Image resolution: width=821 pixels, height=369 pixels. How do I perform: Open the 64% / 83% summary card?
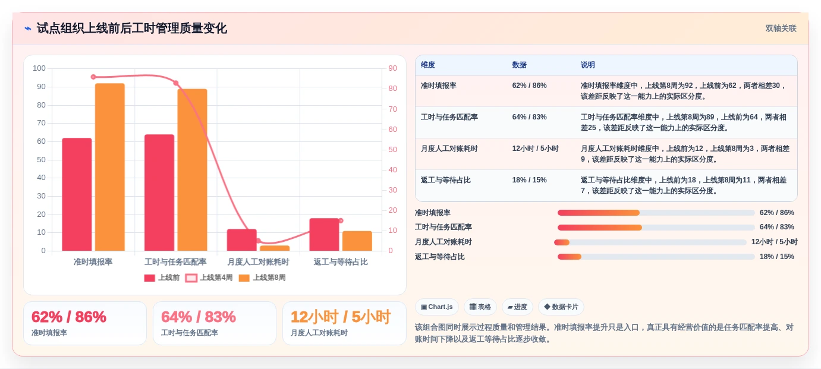(x=215, y=323)
